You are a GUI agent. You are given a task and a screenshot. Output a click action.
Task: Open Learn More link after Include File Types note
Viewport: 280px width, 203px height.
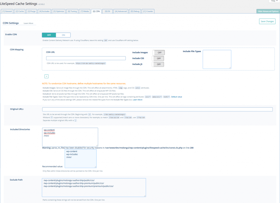point(138,100)
